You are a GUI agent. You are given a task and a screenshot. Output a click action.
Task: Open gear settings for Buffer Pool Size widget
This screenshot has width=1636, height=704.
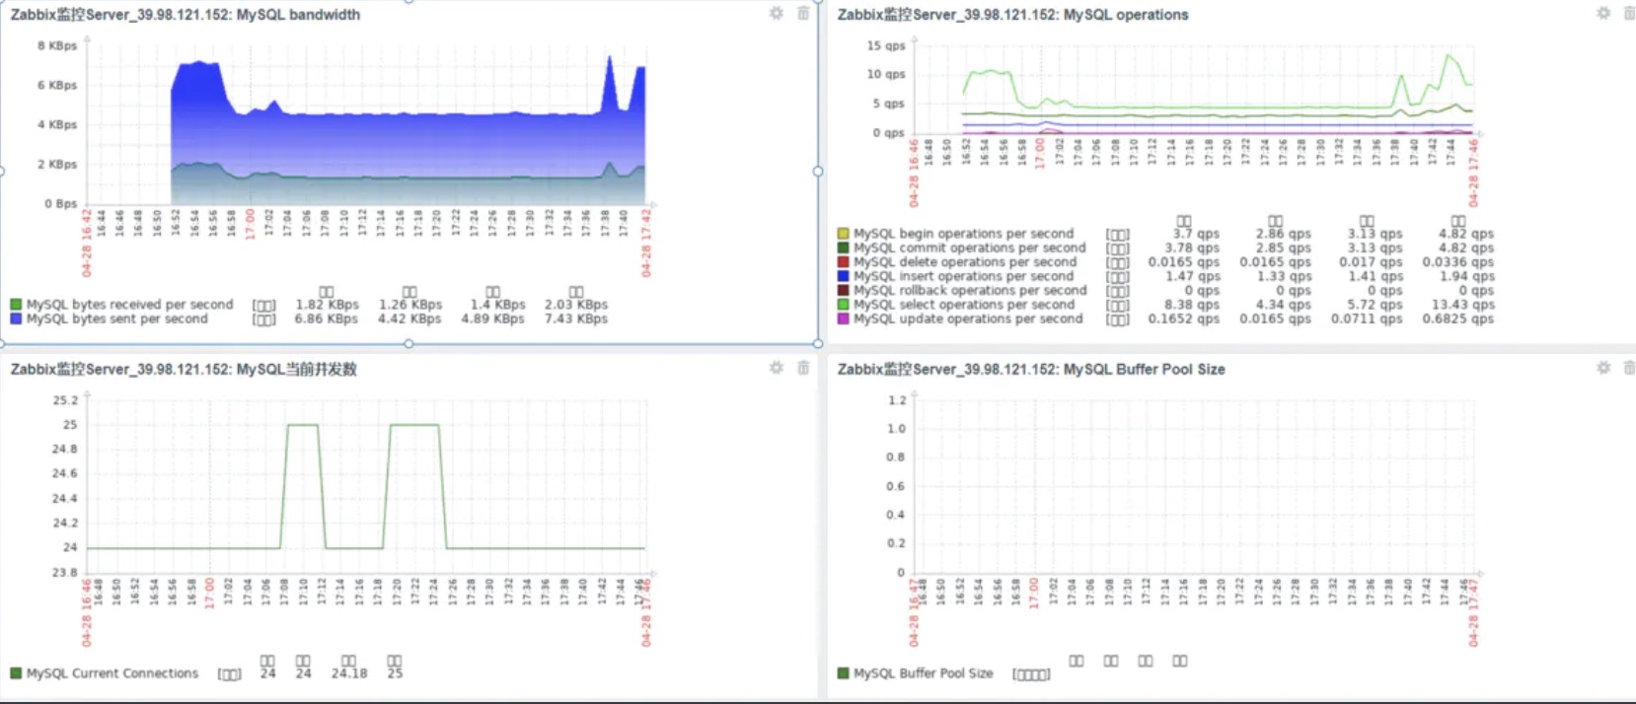pyautogui.click(x=1603, y=368)
